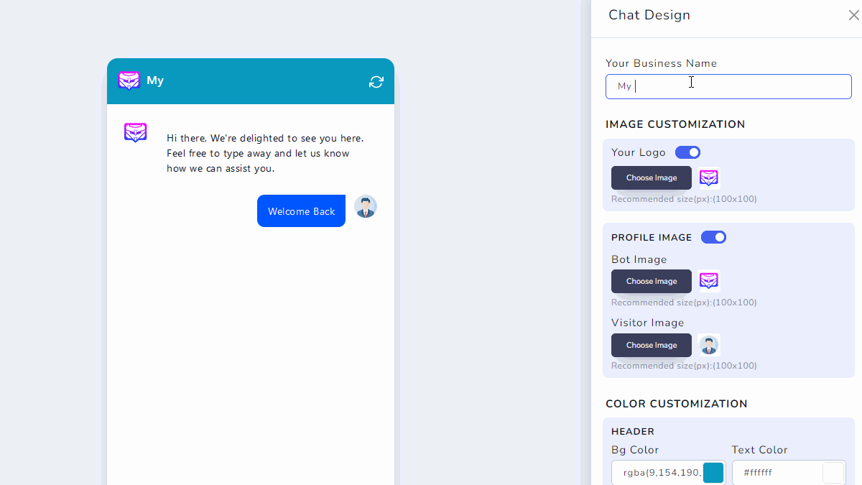This screenshot has height=485, width=862.
Task: Click the refresh chat icon in header
Action: tap(376, 82)
